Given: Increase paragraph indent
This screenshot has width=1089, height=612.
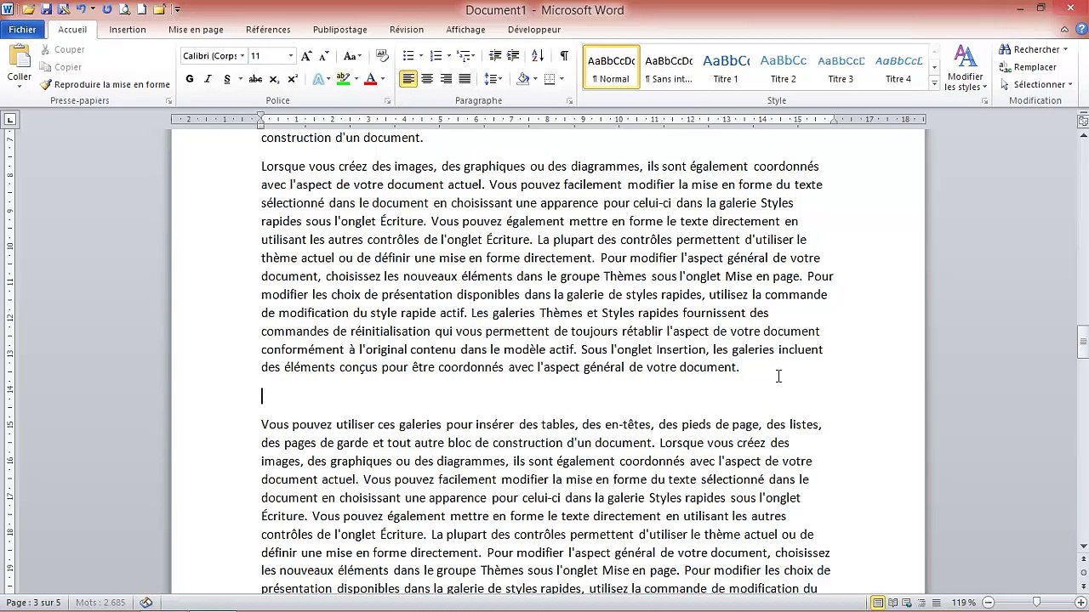Looking at the screenshot, I should pyautogui.click(x=513, y=56).
